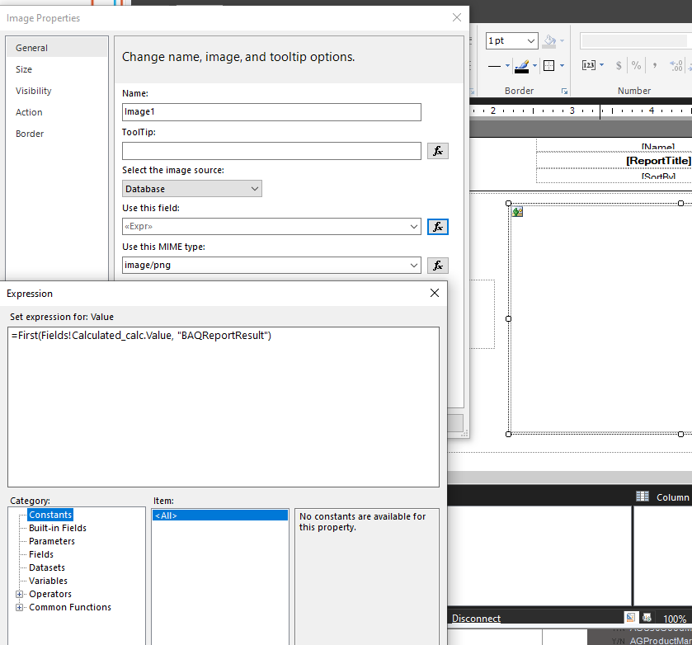The image size is (692, 645).
Task: Click the border line style icon
Action: pyautogui.click(x=494, y=66)
